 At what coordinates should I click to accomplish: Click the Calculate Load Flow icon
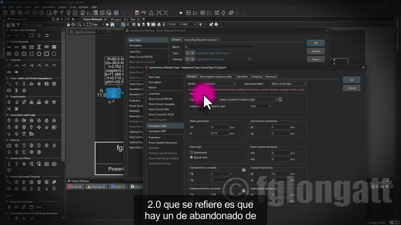[55, 13]
